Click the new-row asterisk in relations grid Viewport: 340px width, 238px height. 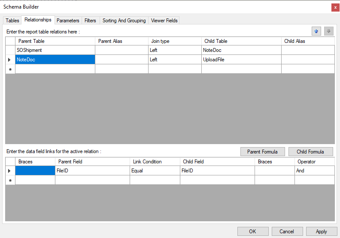click(10, 69)
